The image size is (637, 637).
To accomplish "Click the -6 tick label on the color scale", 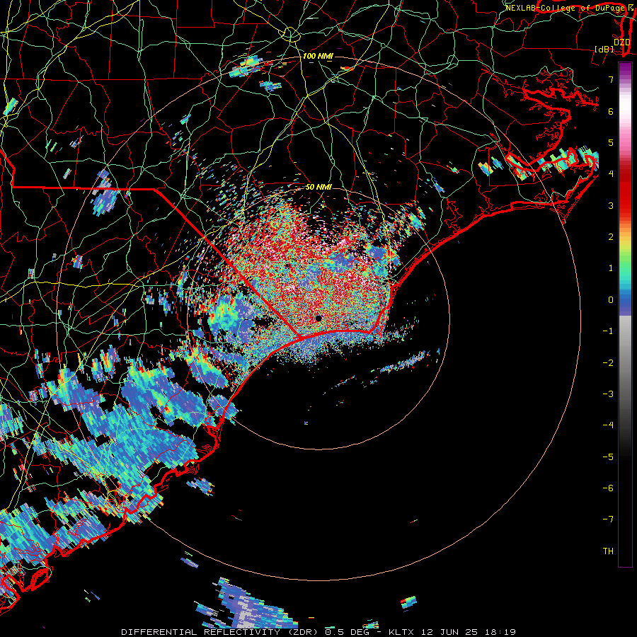I will pyautogui.click(x=608, y=488).
